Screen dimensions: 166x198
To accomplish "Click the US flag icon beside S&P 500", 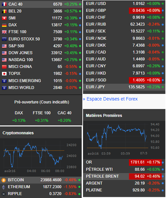I will point(4,46).
